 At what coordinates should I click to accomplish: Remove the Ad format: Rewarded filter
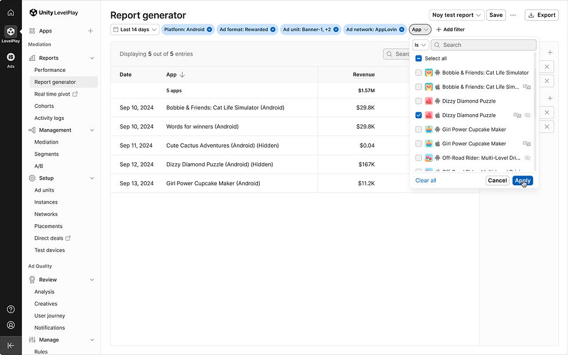click(x=273, y=30)
